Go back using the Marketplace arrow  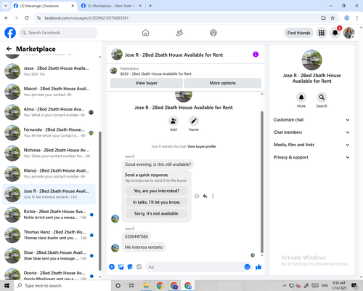[9, 49]
